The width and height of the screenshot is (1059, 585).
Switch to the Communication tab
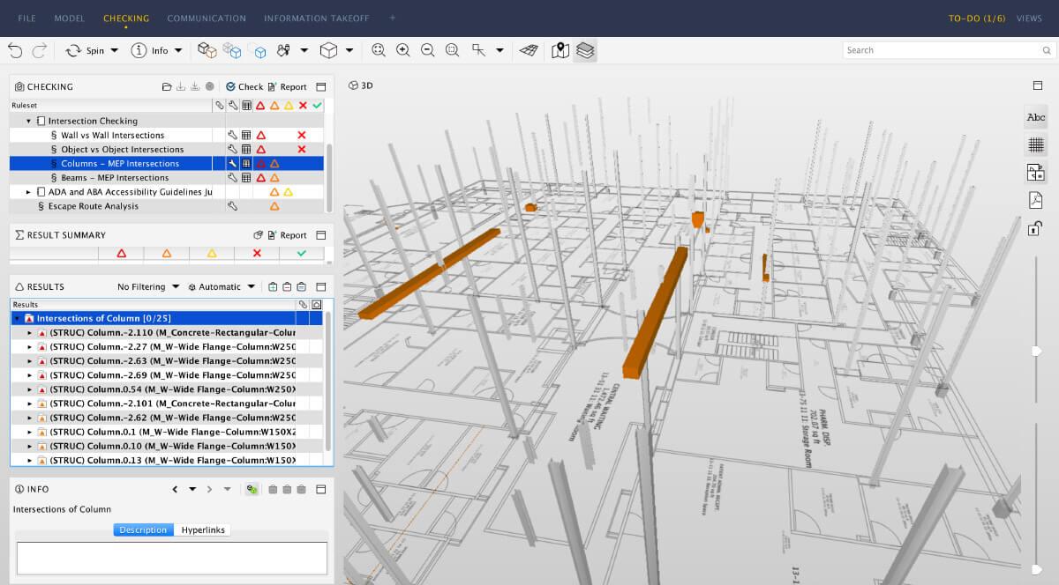pyautogui.click(x=207, y=18)
